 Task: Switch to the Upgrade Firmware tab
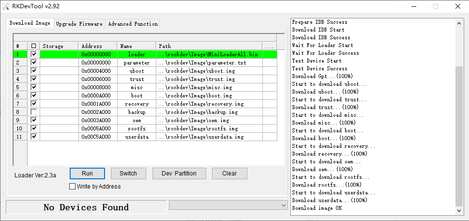pyautogui.click(x=79, y=24)
